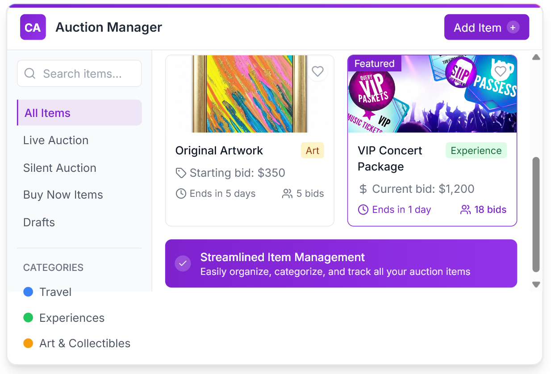551x374 pixels.
Task: Click the plus icon on Add Item
Action: pyautogui.click(x=513, y=27)
